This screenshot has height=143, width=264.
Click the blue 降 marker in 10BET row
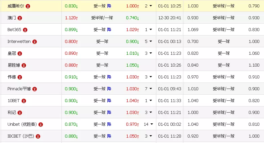tap(109, 101)
